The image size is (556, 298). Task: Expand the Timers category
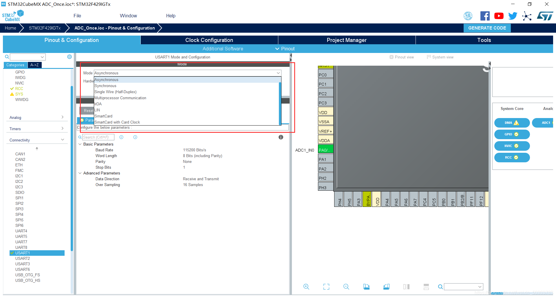(37, 129)
